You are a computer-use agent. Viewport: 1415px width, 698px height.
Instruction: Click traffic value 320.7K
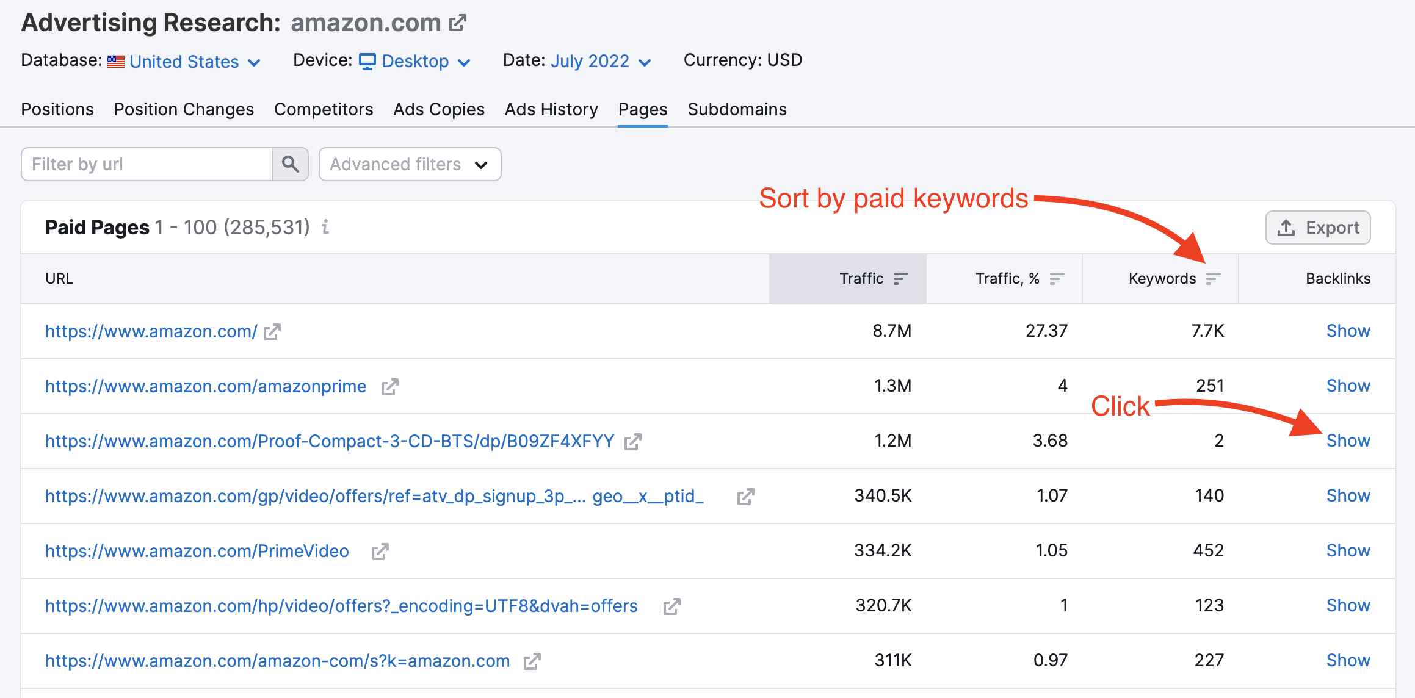(x=883, y=605)
